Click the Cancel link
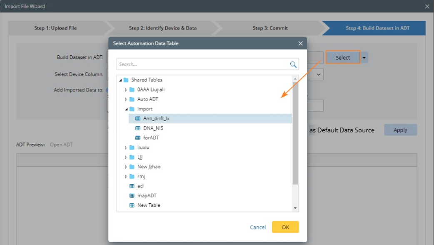Image resolution: width=434 pixels, height=245 pixels. click(258, 227)
